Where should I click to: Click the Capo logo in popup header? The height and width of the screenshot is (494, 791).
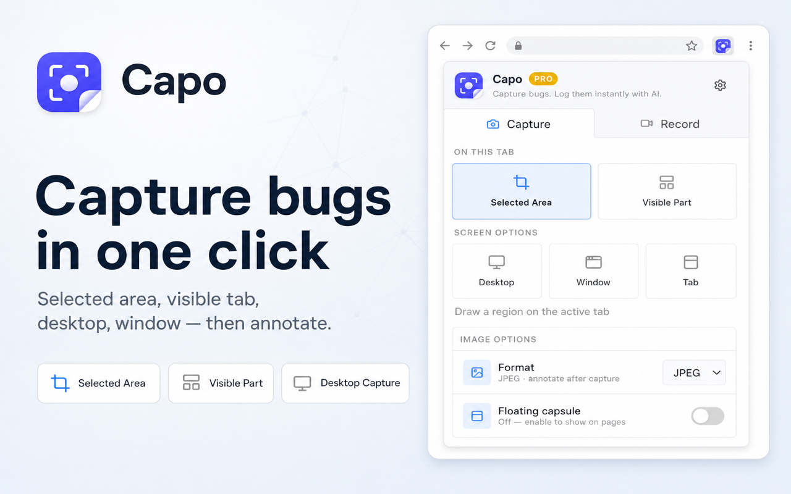(468, 85)
